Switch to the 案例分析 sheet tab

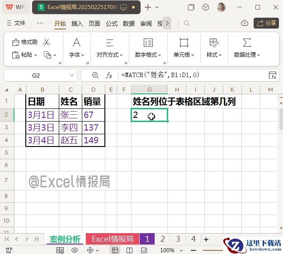pyautogui.click(x=65, y=239)
